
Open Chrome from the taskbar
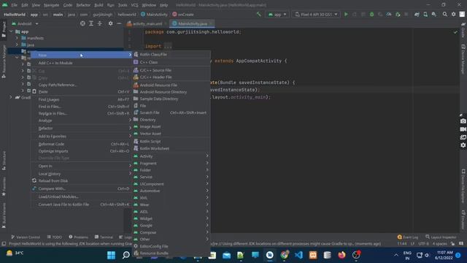[x=284, y=255]
